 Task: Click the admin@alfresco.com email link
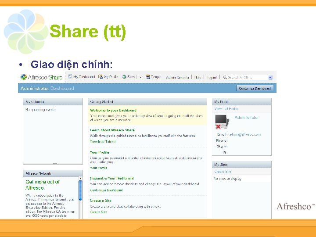245,134
